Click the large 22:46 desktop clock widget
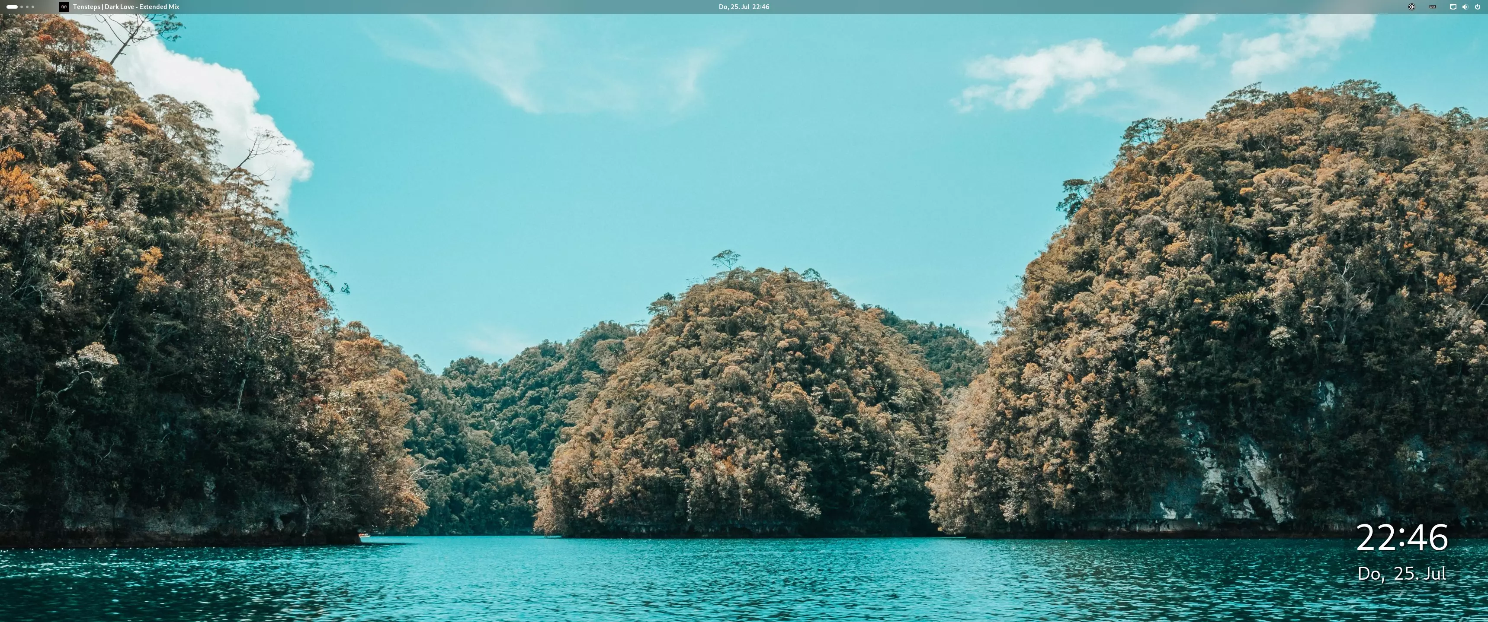Image resolution: width=1488 pixels, height=622 pixels. coord(1402,538)
